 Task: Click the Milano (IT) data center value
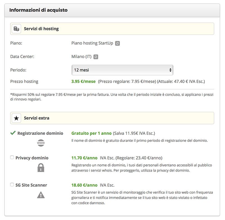coord(81,57)
